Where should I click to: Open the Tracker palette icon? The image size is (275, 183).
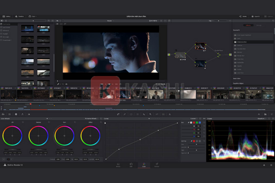[x=137, y=114]
